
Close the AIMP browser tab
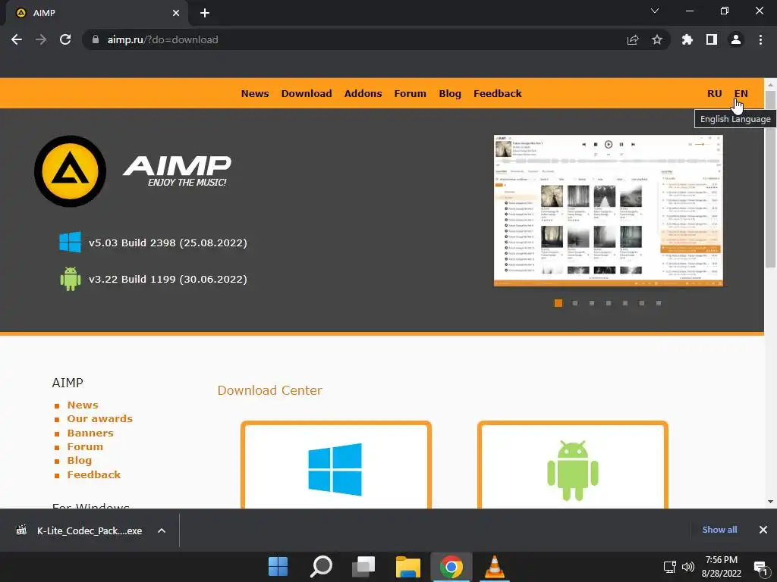pyautogui.click(x=176, y=13)
